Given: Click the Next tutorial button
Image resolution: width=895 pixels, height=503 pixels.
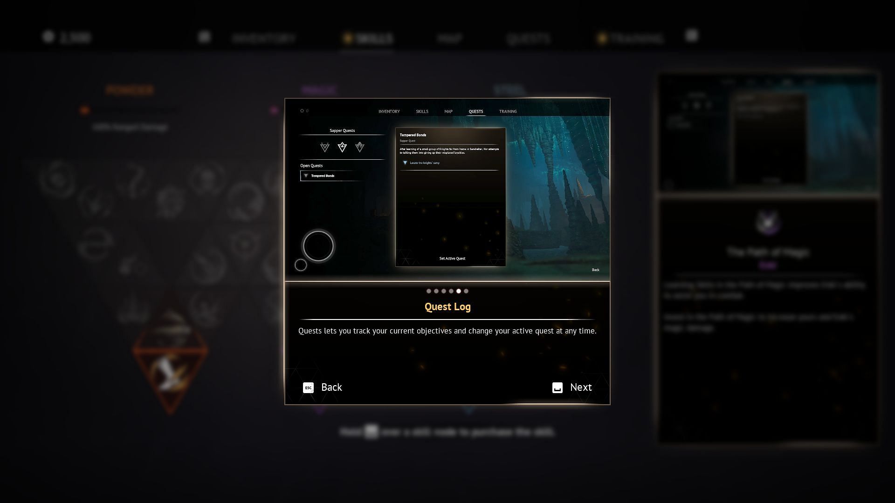Looking at the screenshot, I should pos(571,387).
